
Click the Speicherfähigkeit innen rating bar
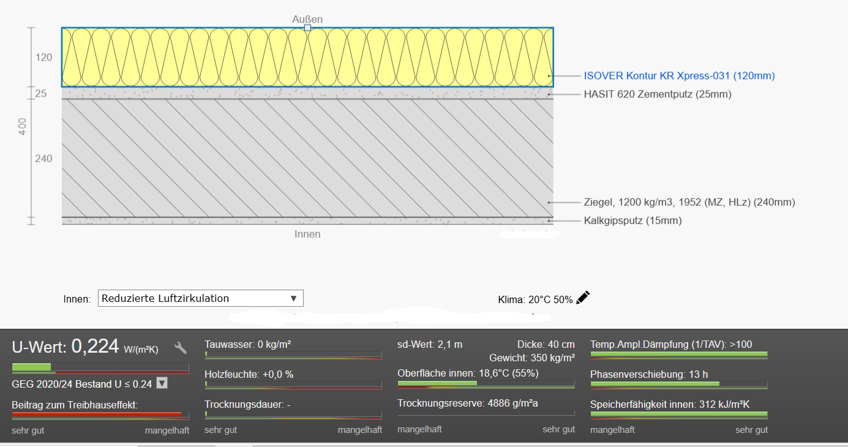click(x=678, y=415)
